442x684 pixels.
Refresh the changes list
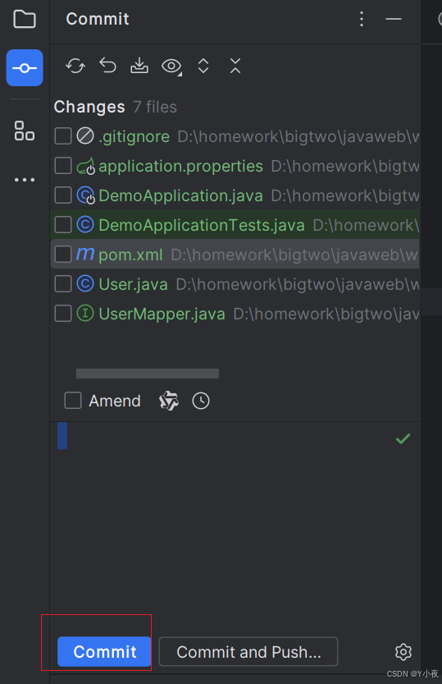(75, 67)
